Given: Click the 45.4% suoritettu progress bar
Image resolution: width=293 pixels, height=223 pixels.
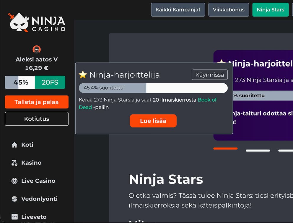Looking at the screenshot, I should (153, 88).
